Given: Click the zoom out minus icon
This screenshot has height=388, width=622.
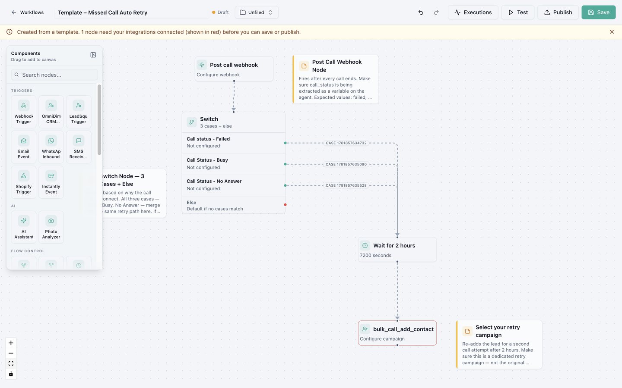Looking at the screenshot, I should pyautogui.click(x=11, y=354).
